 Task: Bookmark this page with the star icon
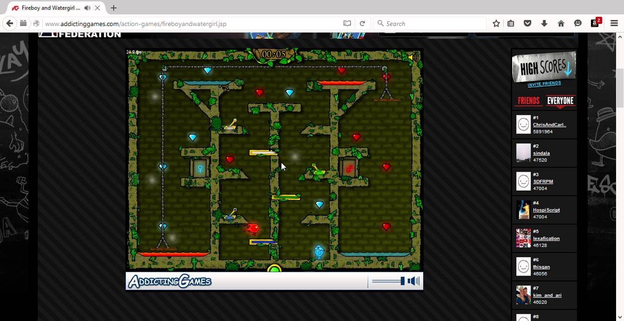(x=496, y=23)
